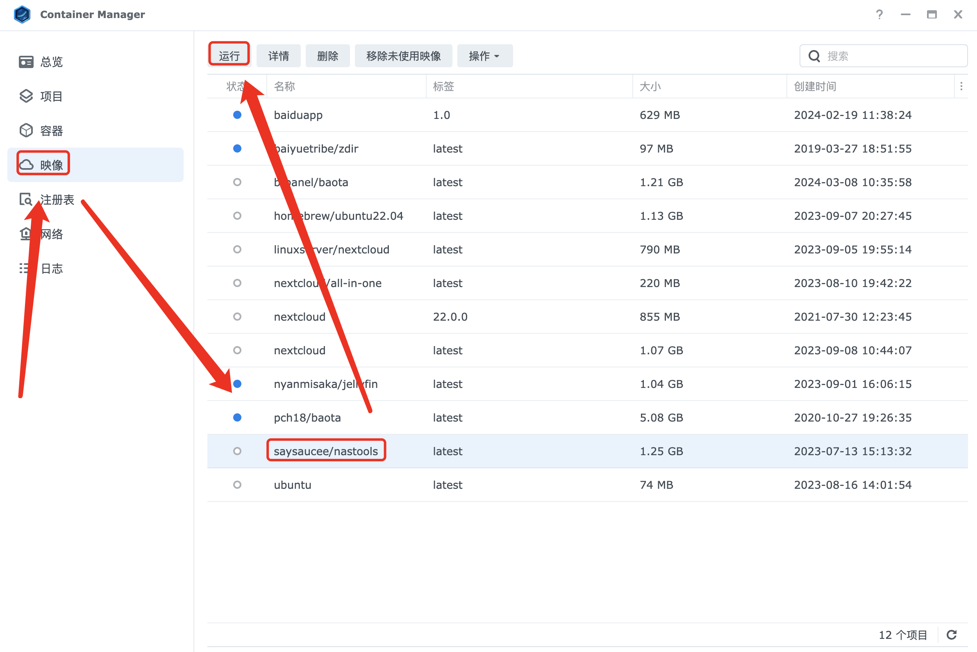
Task: Select the nyanmisaka/jellyfin image name
Action: click(325, 384)
